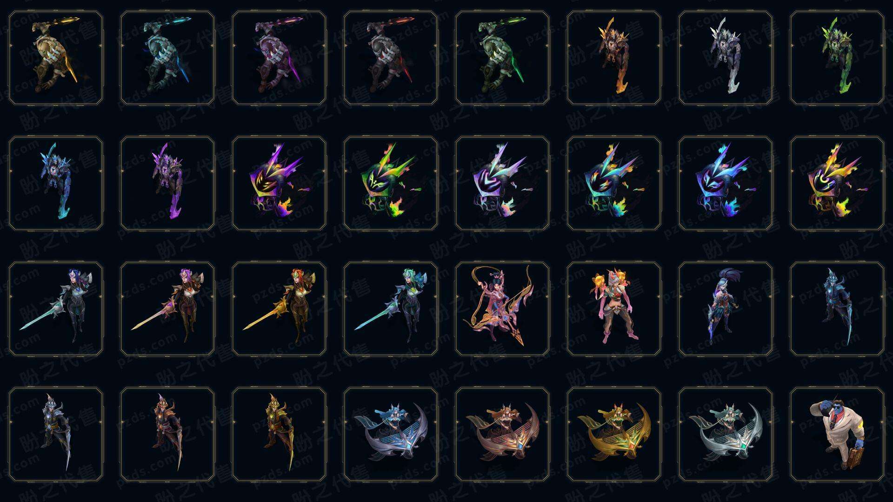Image resolution: width=893 pixels, height=502 pixels.
Task: Select the dark blue armored knight in third row
Action: coord(837,309)
